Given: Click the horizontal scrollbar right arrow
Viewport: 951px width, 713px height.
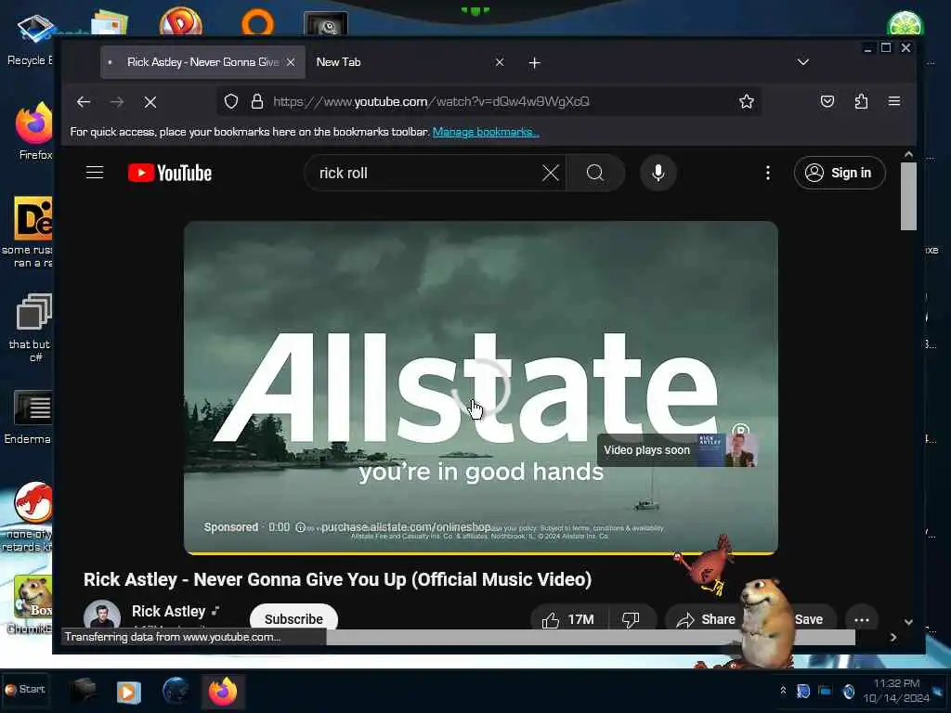Looking at the screenshot, I should (892, 637).
